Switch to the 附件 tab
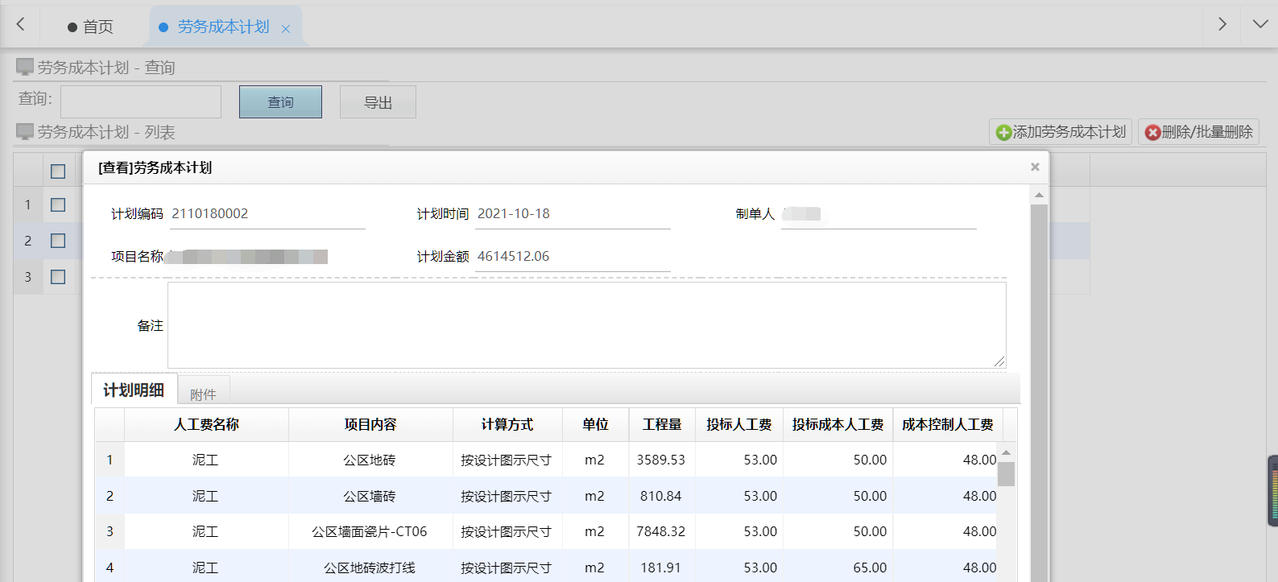 [203, 394]
